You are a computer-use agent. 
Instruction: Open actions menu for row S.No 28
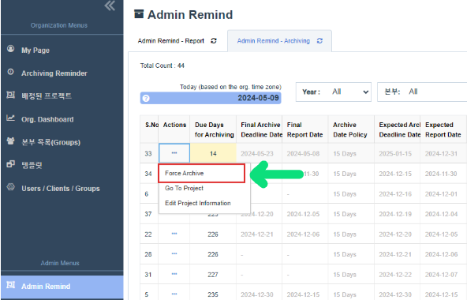click(x=174, y=254)
